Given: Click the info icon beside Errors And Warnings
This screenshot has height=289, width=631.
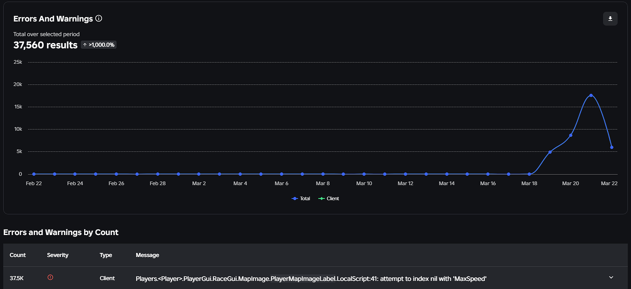Looking at the screenshot, I should (99, 19).
